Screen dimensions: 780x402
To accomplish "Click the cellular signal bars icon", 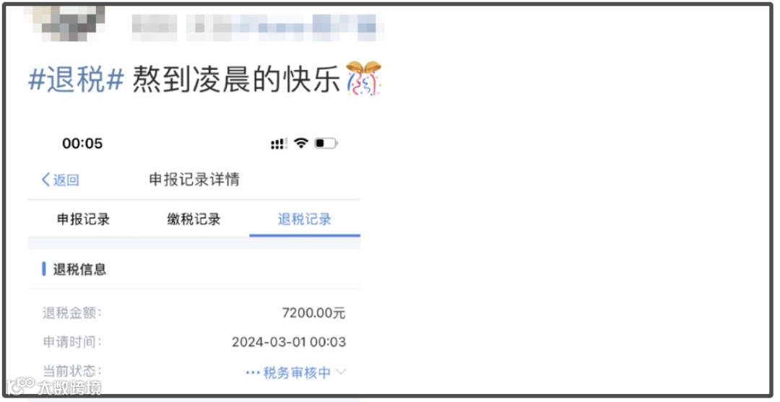I will click(x=279, y=144).
